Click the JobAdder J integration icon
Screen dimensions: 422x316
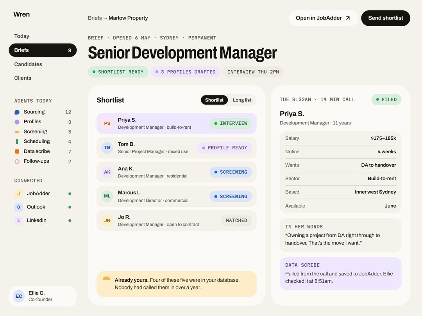19,194
